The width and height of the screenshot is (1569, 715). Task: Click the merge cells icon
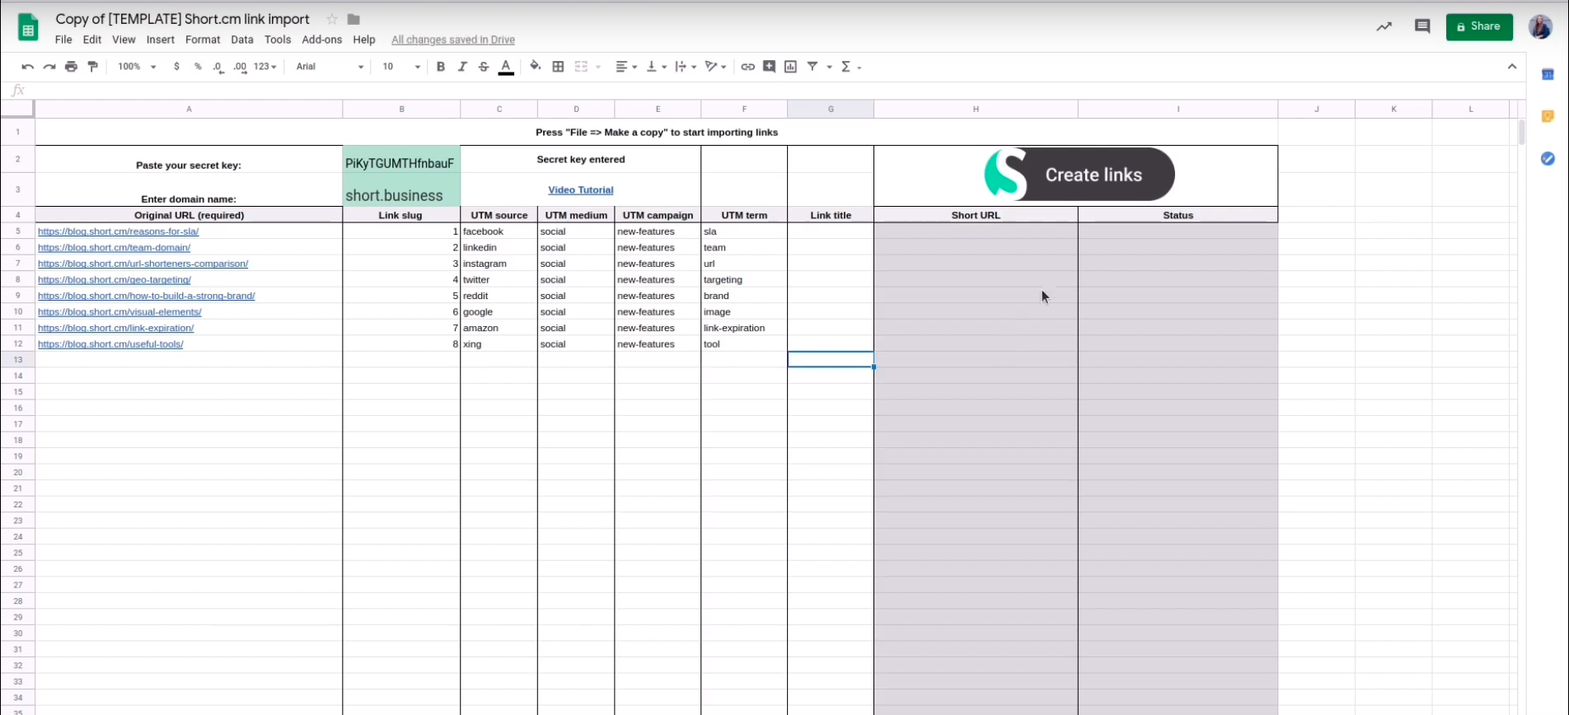pyautogui.click(x=581, y=67)
